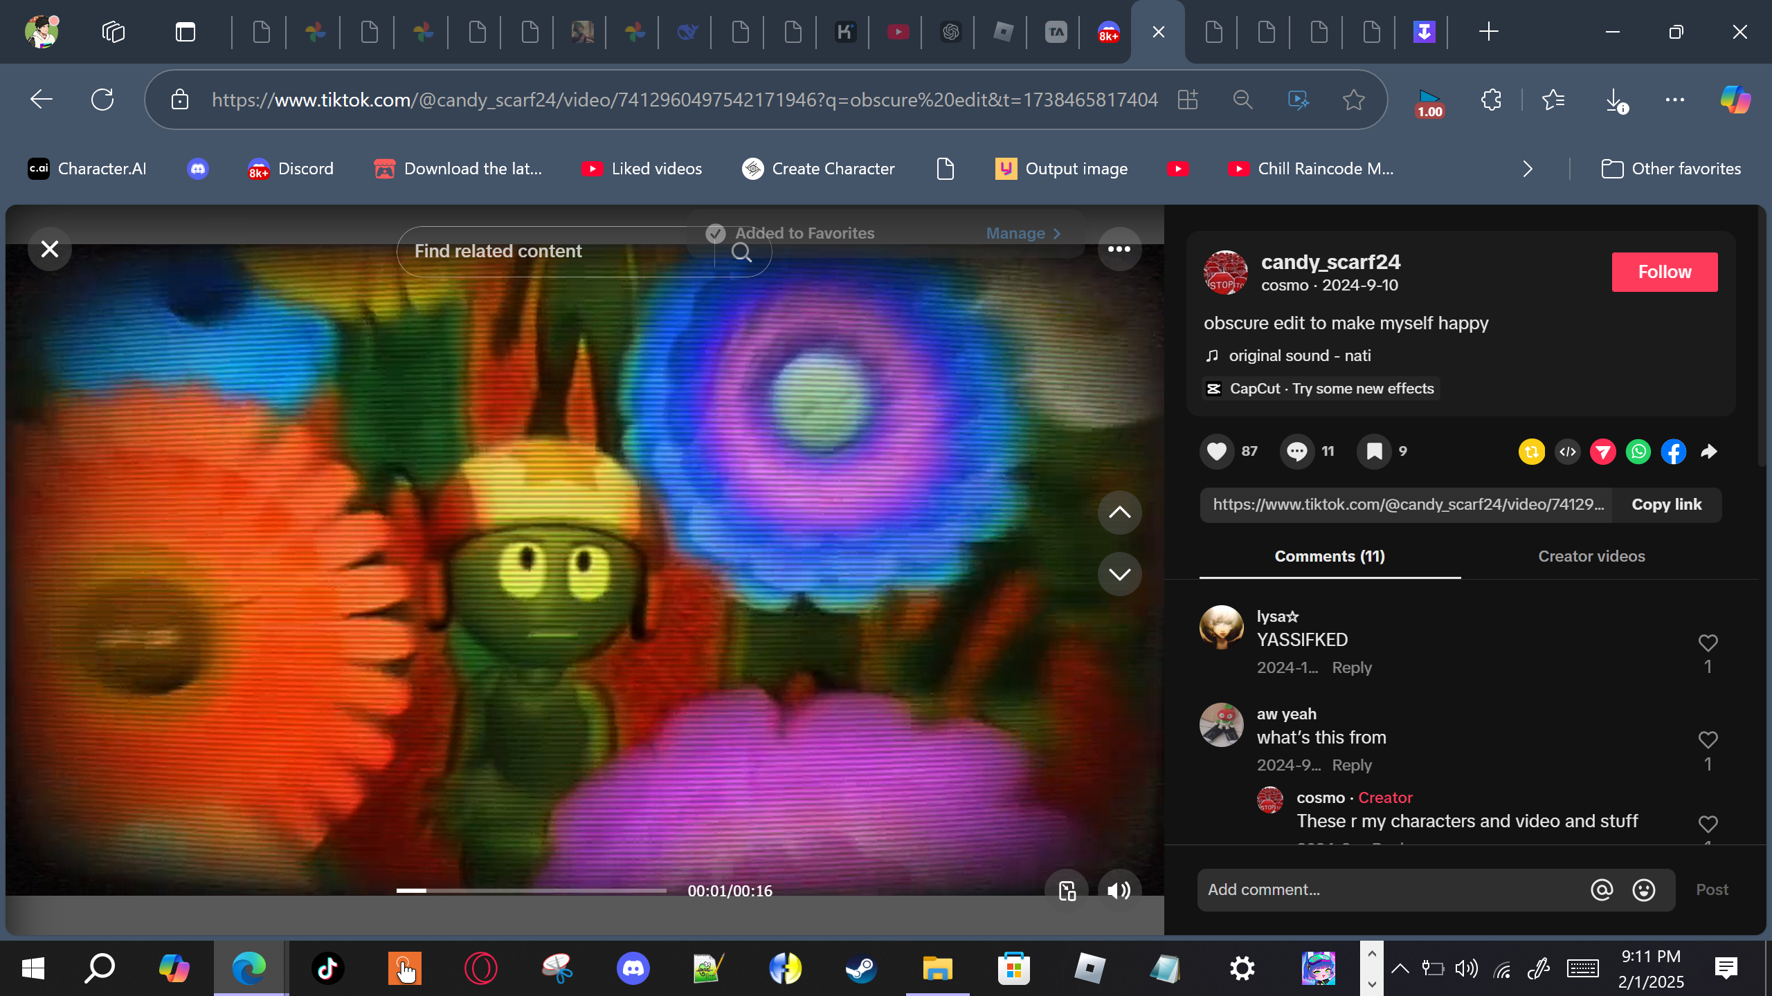The height and width of the screenshot is (996, 1772).
Task: Click the Copy link button
Action: click(1666, 505)
